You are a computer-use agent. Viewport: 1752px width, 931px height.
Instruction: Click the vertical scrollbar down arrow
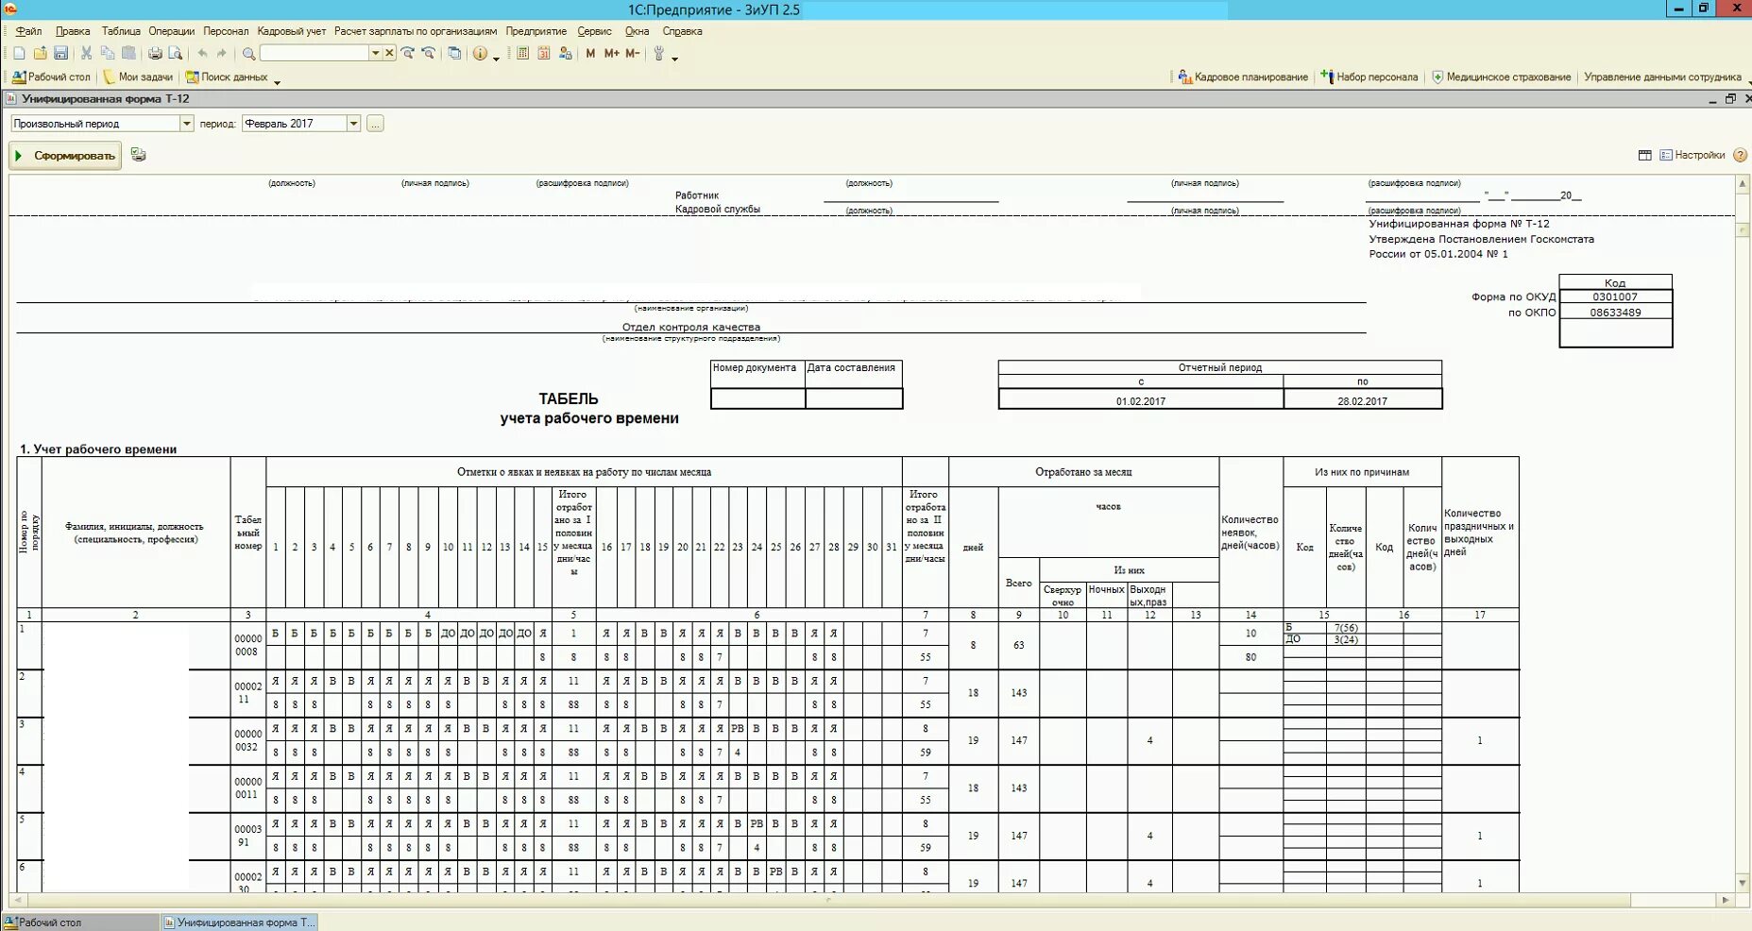pyautogui.click(x=1743, y=884)
